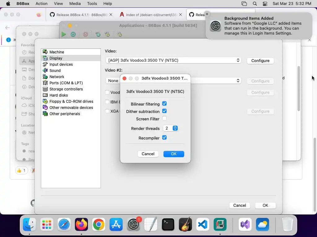The image size is (317, 237).
Task: Open Storage controllers category icon
Action: 45,89
